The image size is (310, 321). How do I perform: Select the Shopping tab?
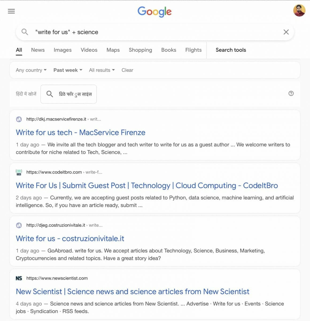(140, 50)
